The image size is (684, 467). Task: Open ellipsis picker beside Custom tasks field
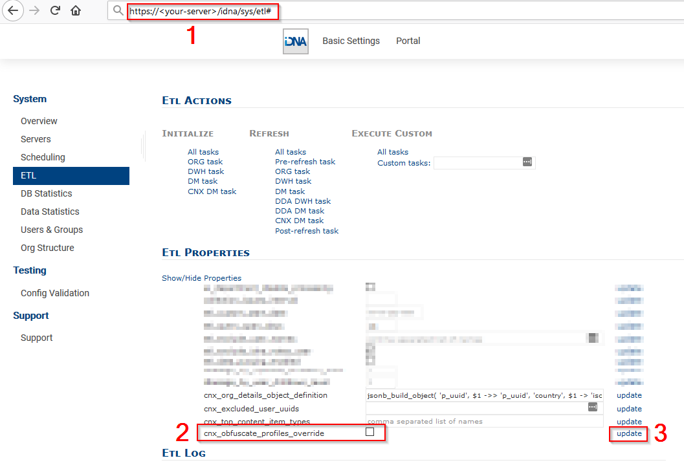coord(527,162)
